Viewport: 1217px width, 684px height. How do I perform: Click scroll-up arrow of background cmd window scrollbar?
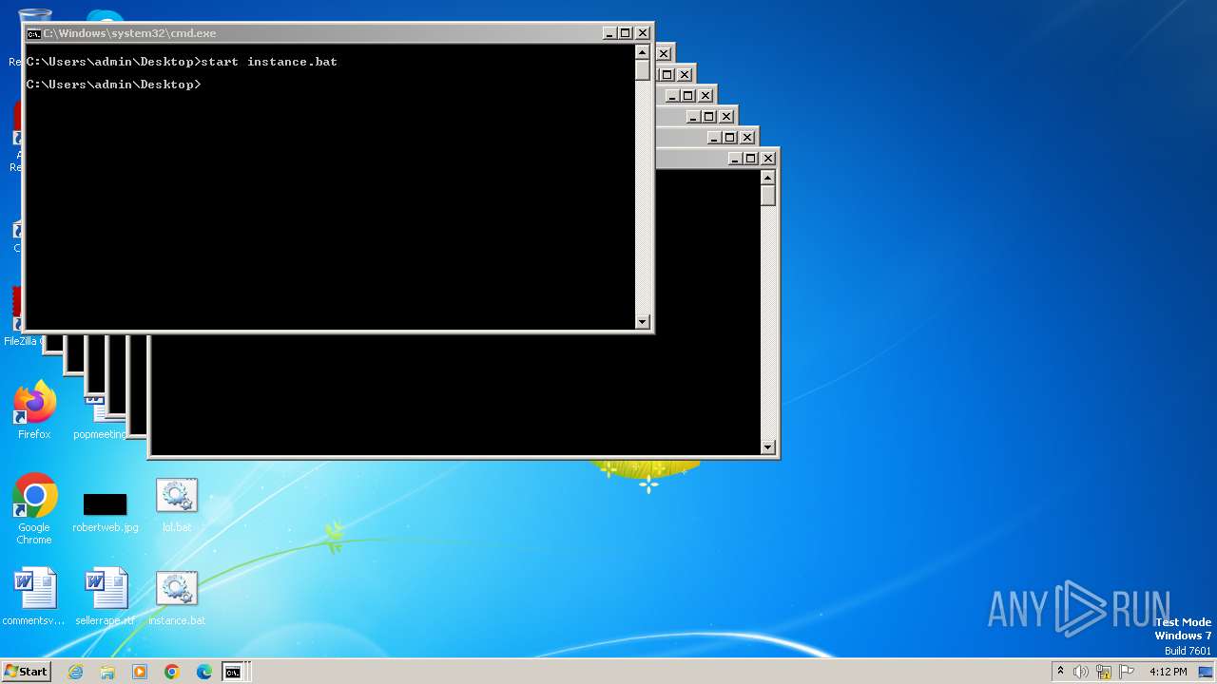(x=768, y=178)
